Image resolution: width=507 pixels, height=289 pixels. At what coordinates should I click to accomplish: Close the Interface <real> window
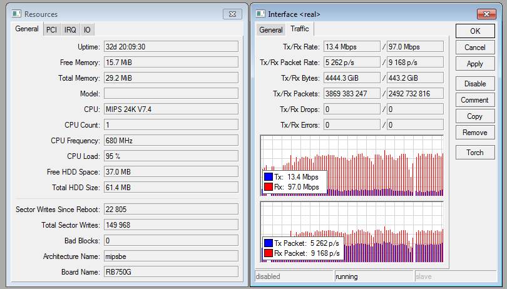click(486, 14)
